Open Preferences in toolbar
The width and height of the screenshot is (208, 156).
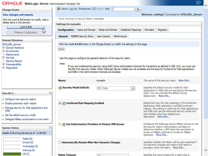(x=84, y=9)
